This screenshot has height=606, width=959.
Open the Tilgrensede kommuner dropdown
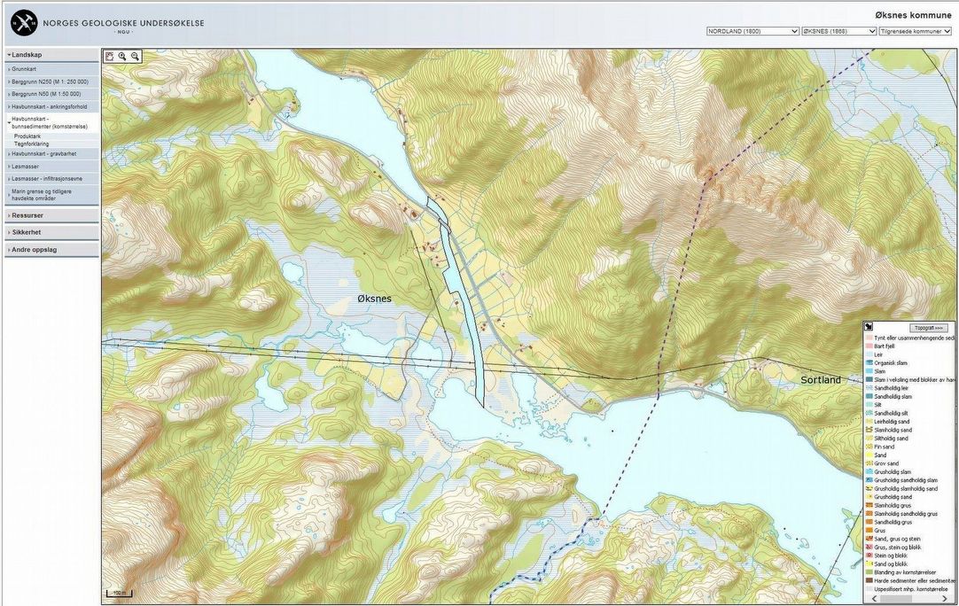[916, 31]
